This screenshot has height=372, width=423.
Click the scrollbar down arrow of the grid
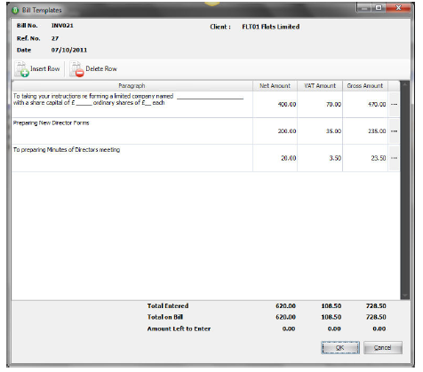[x=404, y=296]
